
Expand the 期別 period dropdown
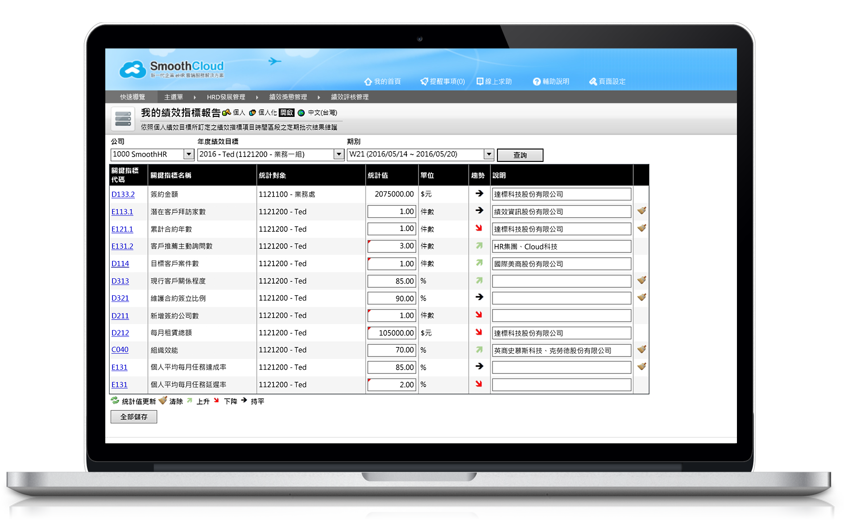click(x=489, y=154)
